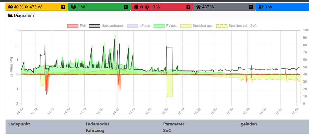The height and width of the screenshot is (139, 309).
Task: Toggle LP ges. dataset in chart legend
Action: 139,26
